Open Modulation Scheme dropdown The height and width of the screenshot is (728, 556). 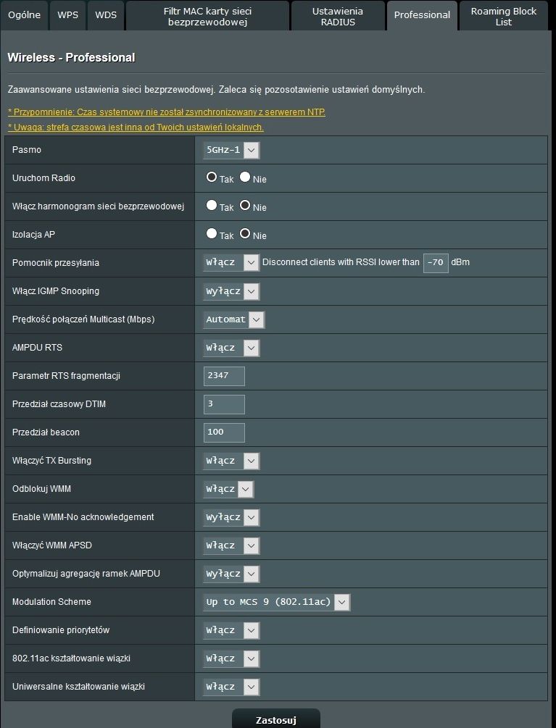coord(277,602)
